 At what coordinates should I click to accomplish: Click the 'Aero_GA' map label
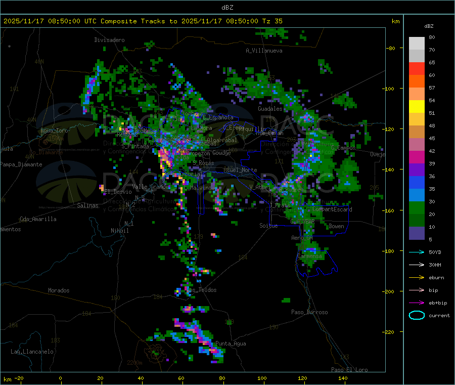click(302, 238)
